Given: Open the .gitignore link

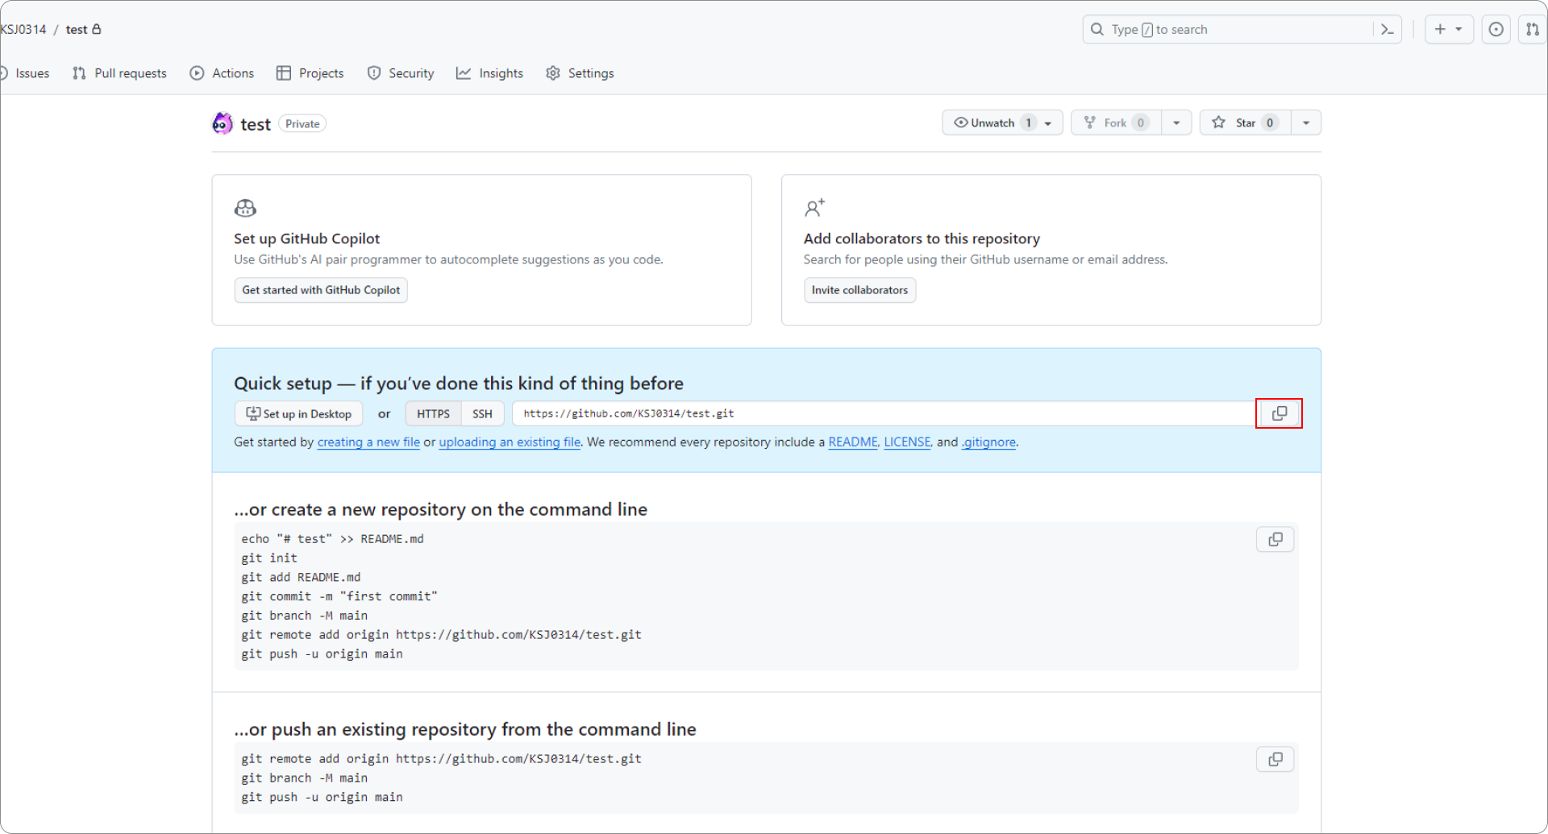Looking at the screenshot, I should [988, 442].
